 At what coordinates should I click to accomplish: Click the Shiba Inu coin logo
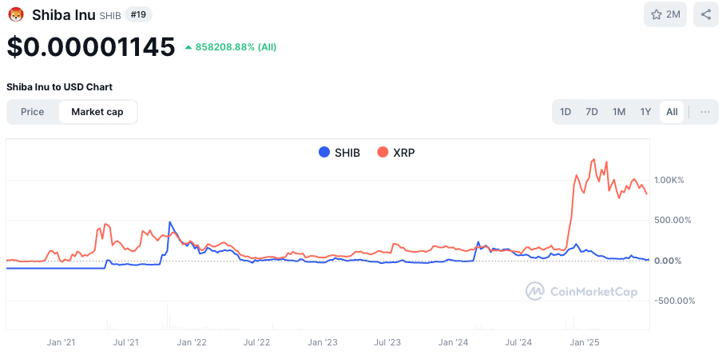pos(16,14)
